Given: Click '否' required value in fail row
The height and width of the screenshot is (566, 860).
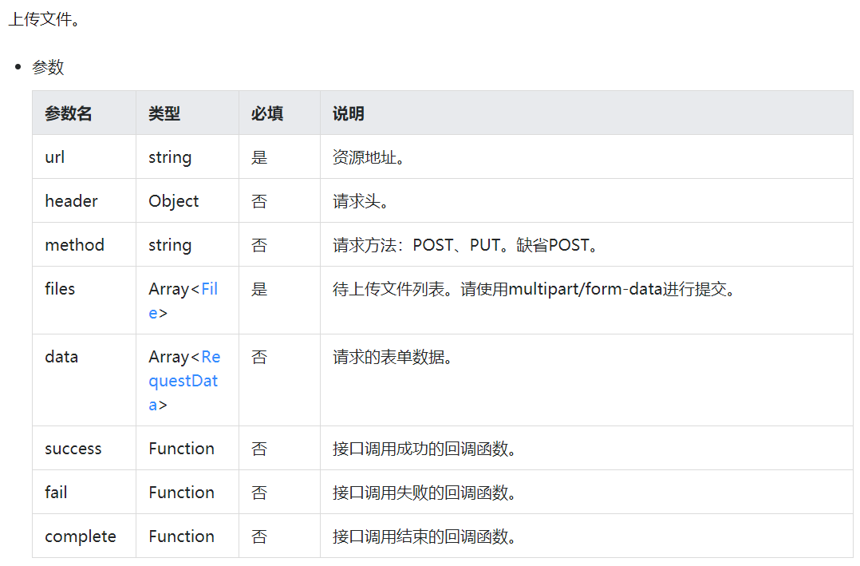Looking at the screenshot, I should click(258, 493).
